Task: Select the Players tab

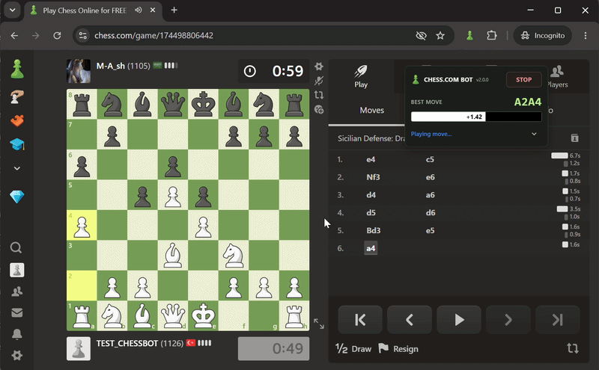Action: [x=557, y=76]
